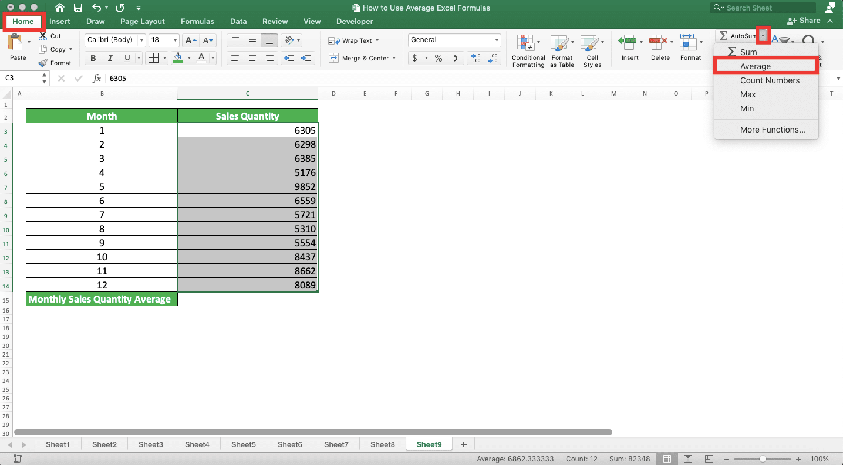Click the Share button
The width and height of the screenshot is (843, 465).
click(x=803, y=21)
